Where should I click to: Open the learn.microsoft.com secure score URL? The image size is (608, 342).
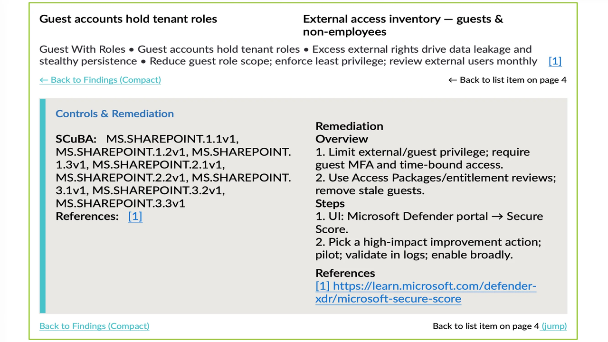coord(426,292)
